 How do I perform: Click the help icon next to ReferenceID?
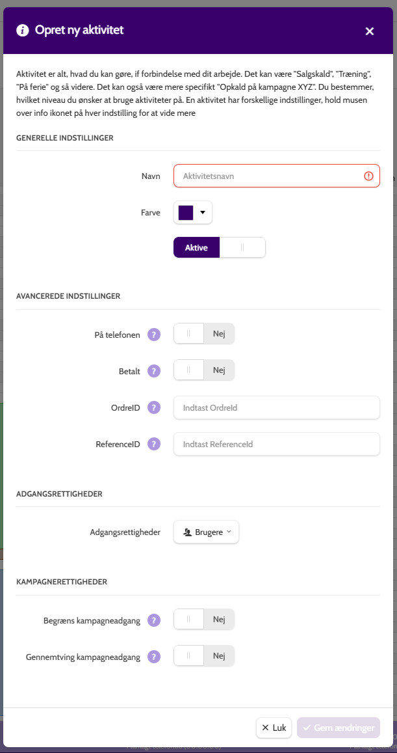(153, 445)
